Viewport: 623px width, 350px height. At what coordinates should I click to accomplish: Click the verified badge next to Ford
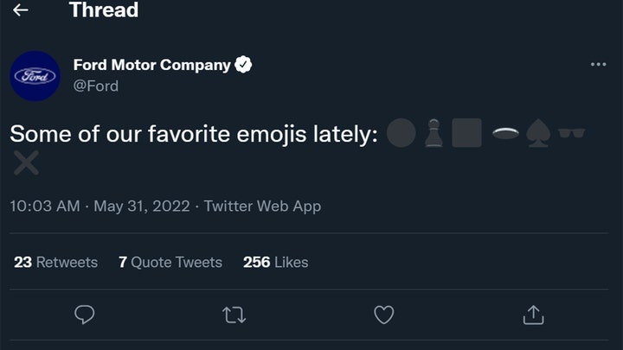click(x=244, y=65)
